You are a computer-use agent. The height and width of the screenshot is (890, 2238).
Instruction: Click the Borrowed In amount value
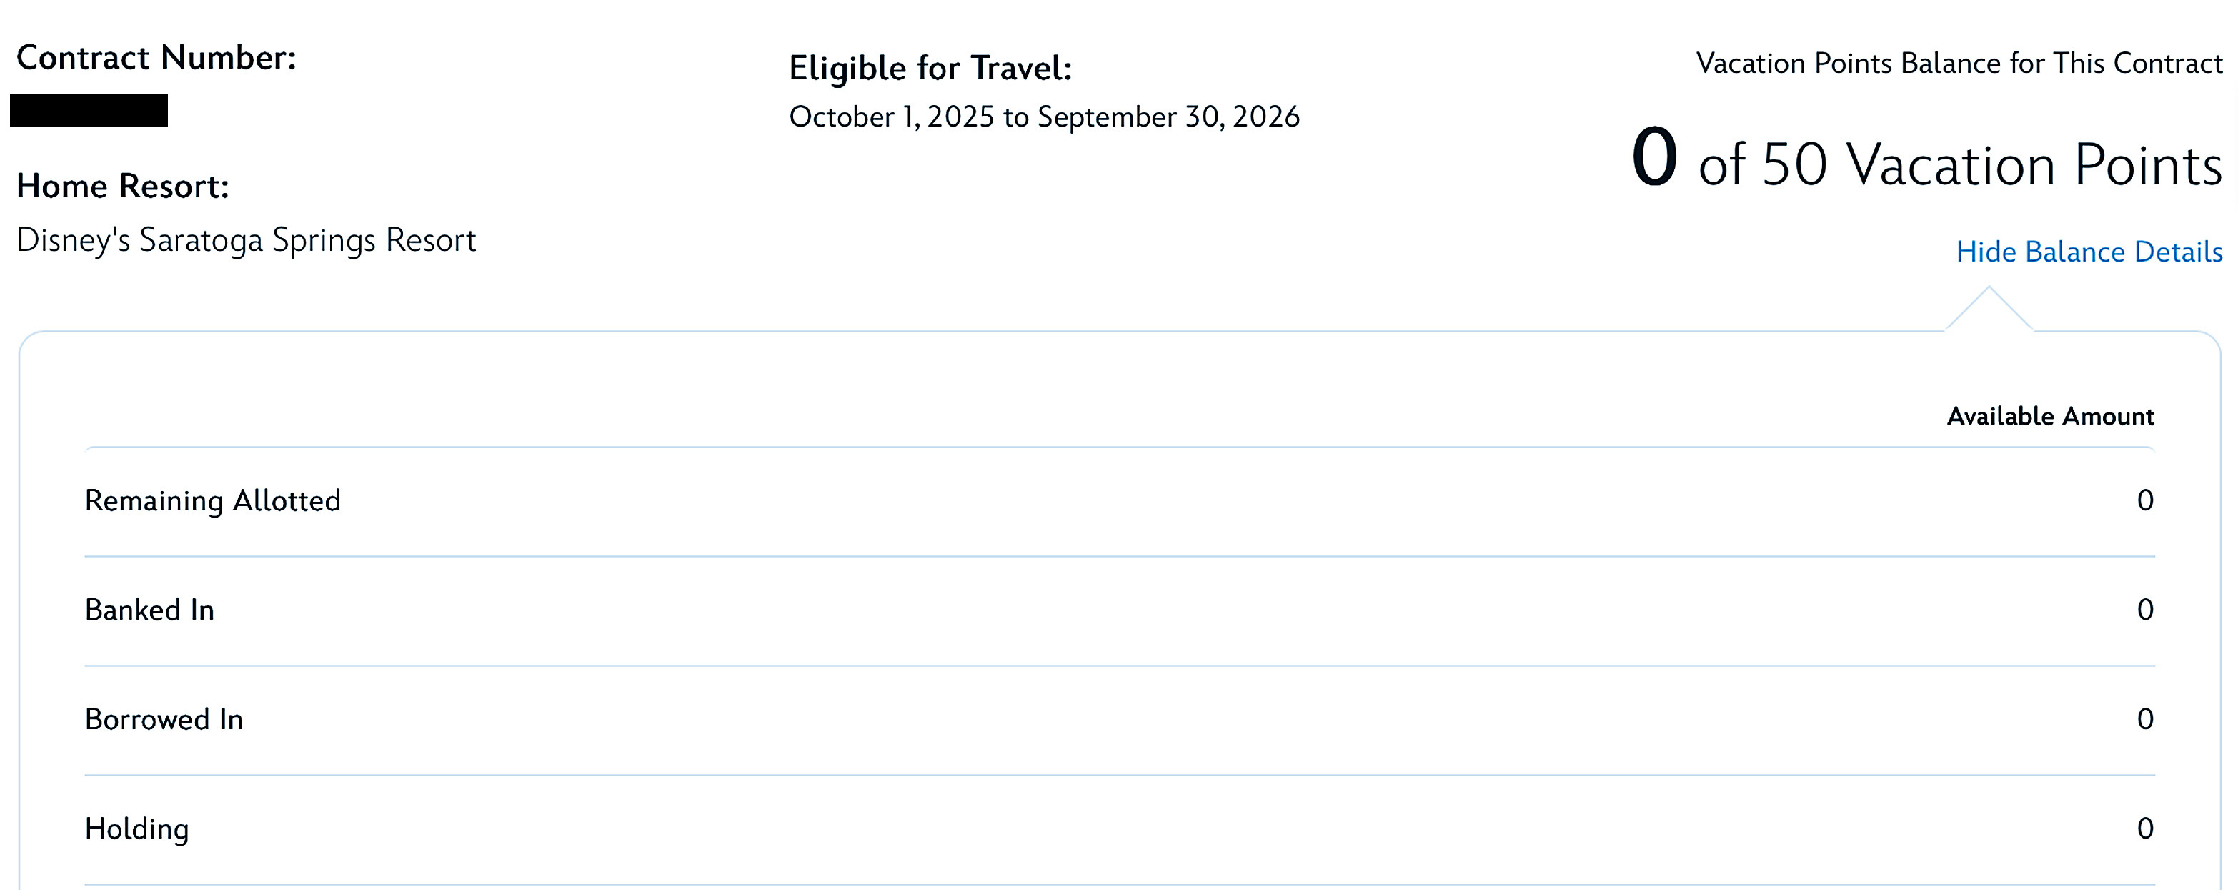point(2145,720)
